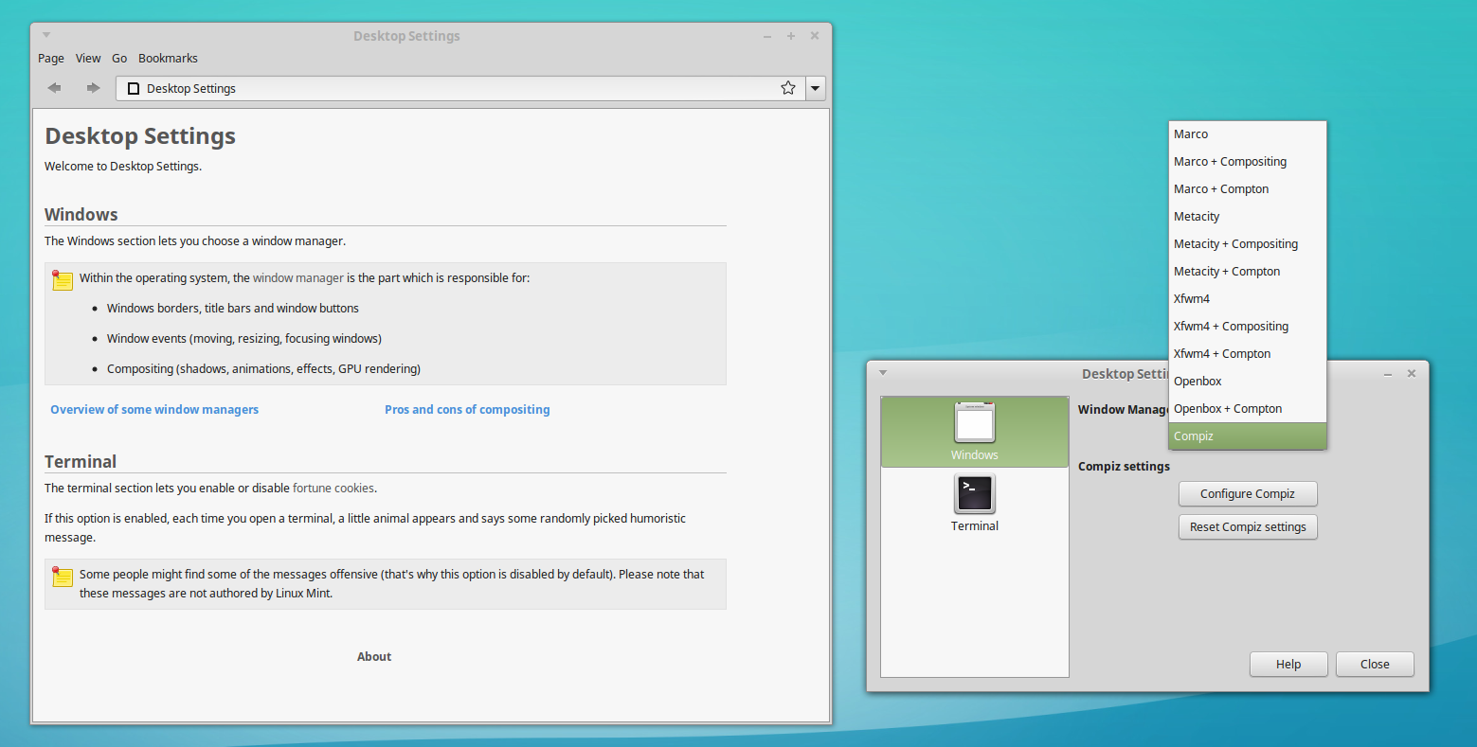Click the 'Desktop Settings' page heading
The width and height of the screenshot is (1477, 747).
pos(140,136)
